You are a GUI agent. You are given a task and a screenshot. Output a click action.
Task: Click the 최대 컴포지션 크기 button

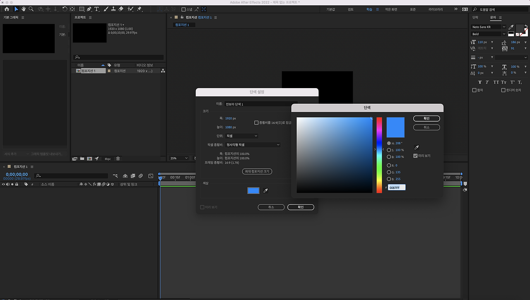point(257,171)
